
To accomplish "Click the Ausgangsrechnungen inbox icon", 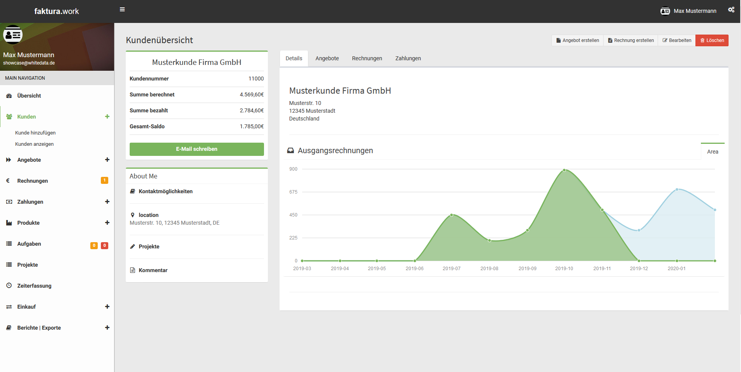I will [x=290, y=150].
